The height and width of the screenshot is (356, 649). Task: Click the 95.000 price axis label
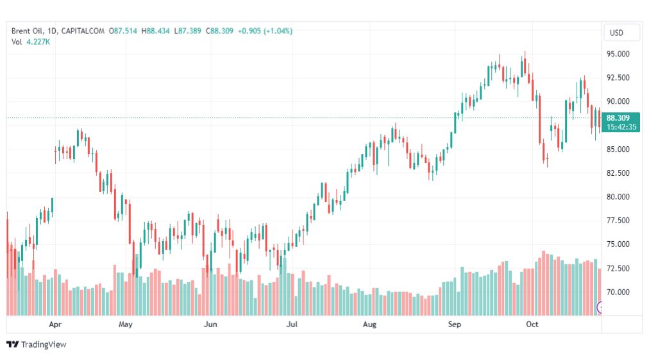(x=620, y=54)
